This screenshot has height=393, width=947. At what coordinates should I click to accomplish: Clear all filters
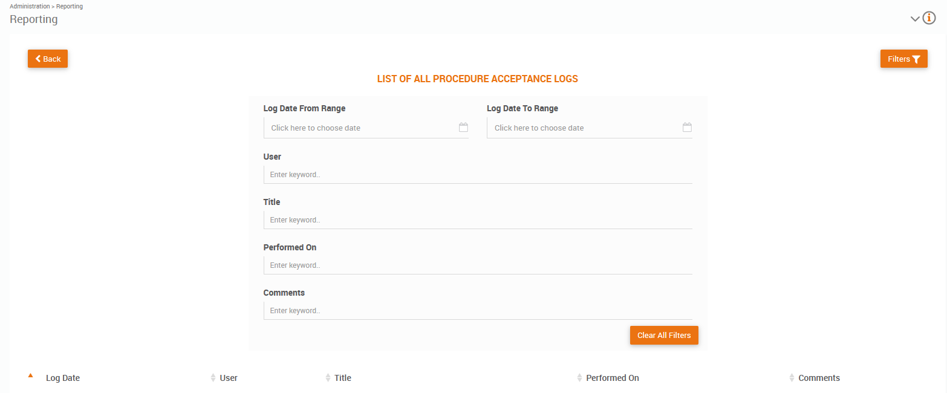pyautogui.click(x=663, y=335)
